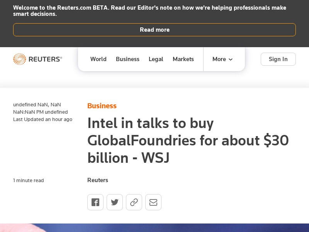Click the article hero image

(154, 228)
